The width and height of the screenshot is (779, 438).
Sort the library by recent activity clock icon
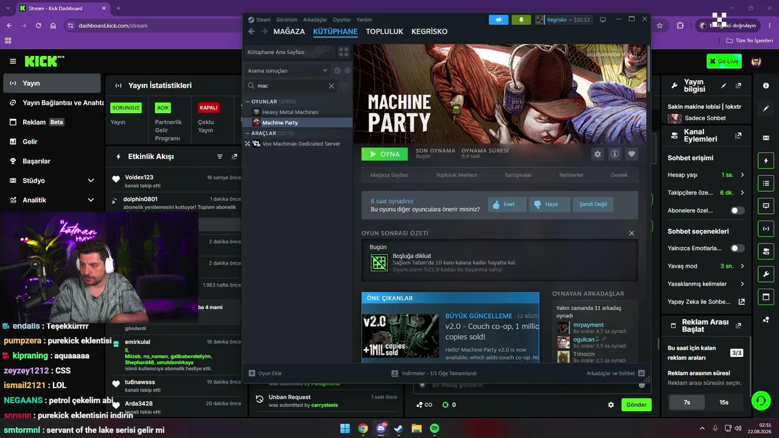tap(337, 71)
